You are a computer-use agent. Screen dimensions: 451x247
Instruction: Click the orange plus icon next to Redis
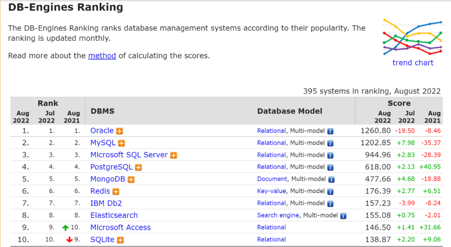pyautogui.click(x=116, y=192)
